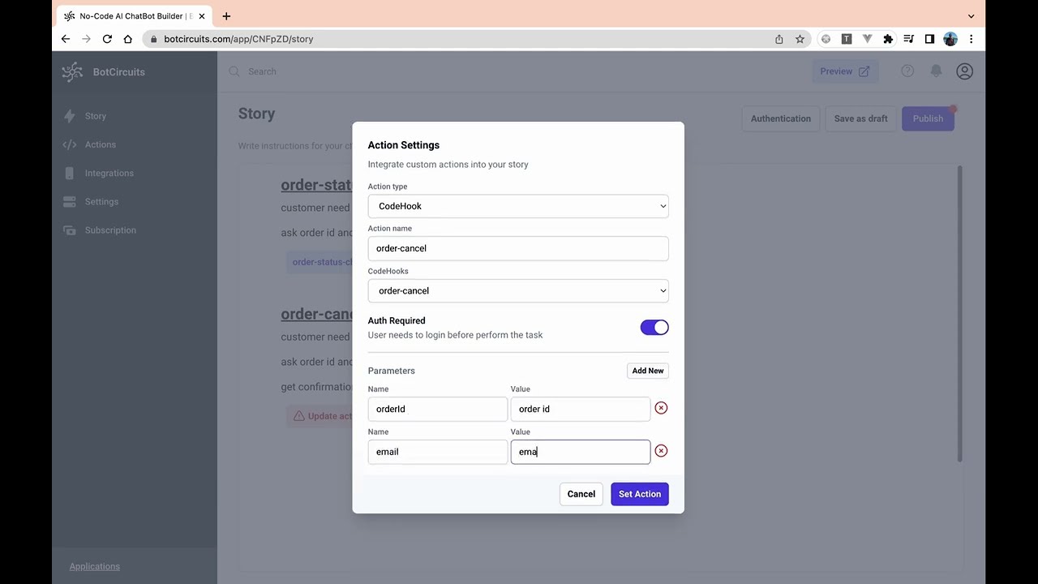Click the page vertical scrollbar
This screenshot has width=1038, height=584.
[959, 316]
